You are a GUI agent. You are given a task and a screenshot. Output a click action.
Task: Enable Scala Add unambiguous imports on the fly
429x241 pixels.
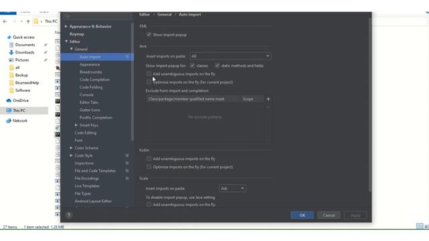point(149,204)
